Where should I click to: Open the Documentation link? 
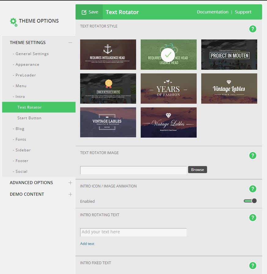213,12
